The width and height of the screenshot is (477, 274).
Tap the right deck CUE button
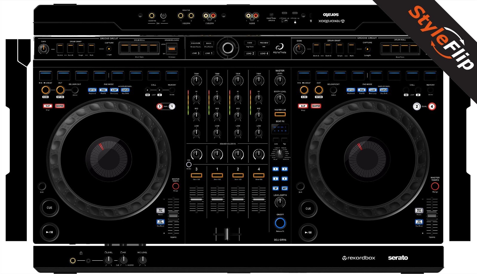[308, 209]
